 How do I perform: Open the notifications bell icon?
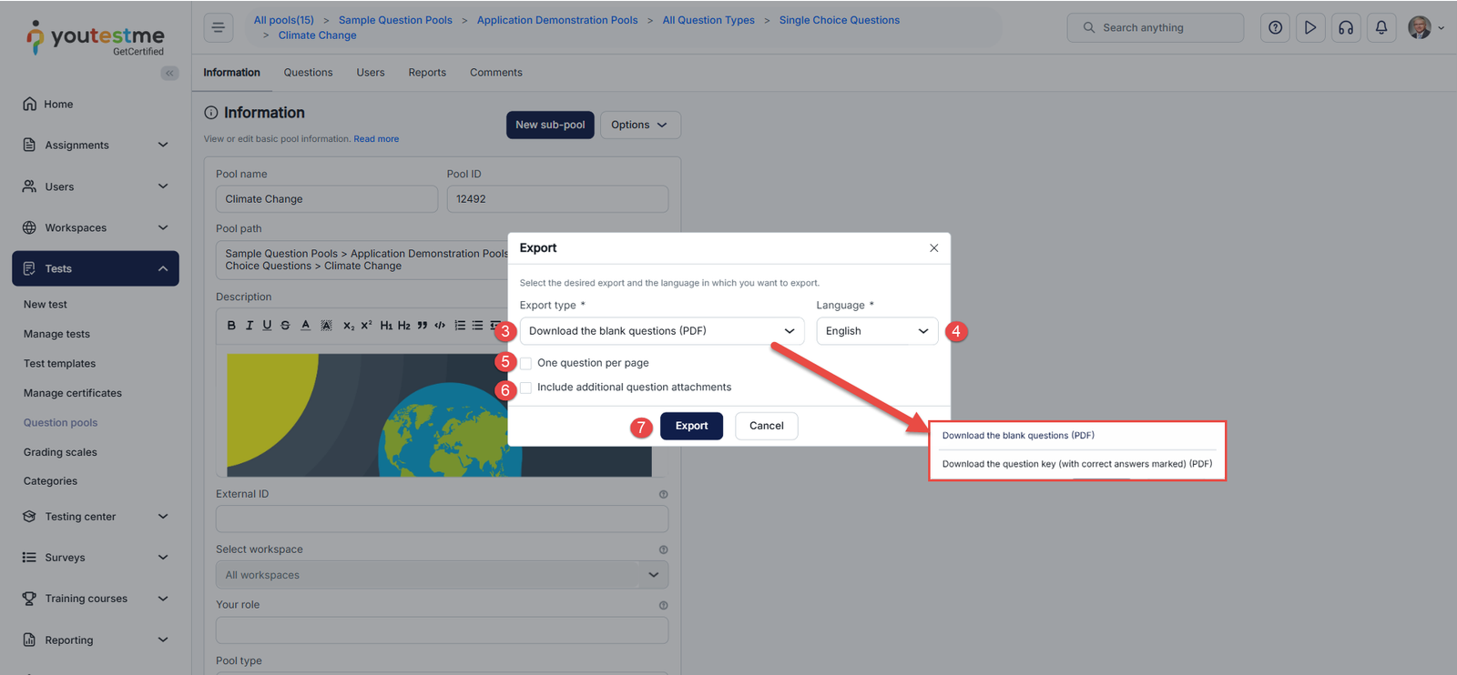click(x=1381, y=27)
